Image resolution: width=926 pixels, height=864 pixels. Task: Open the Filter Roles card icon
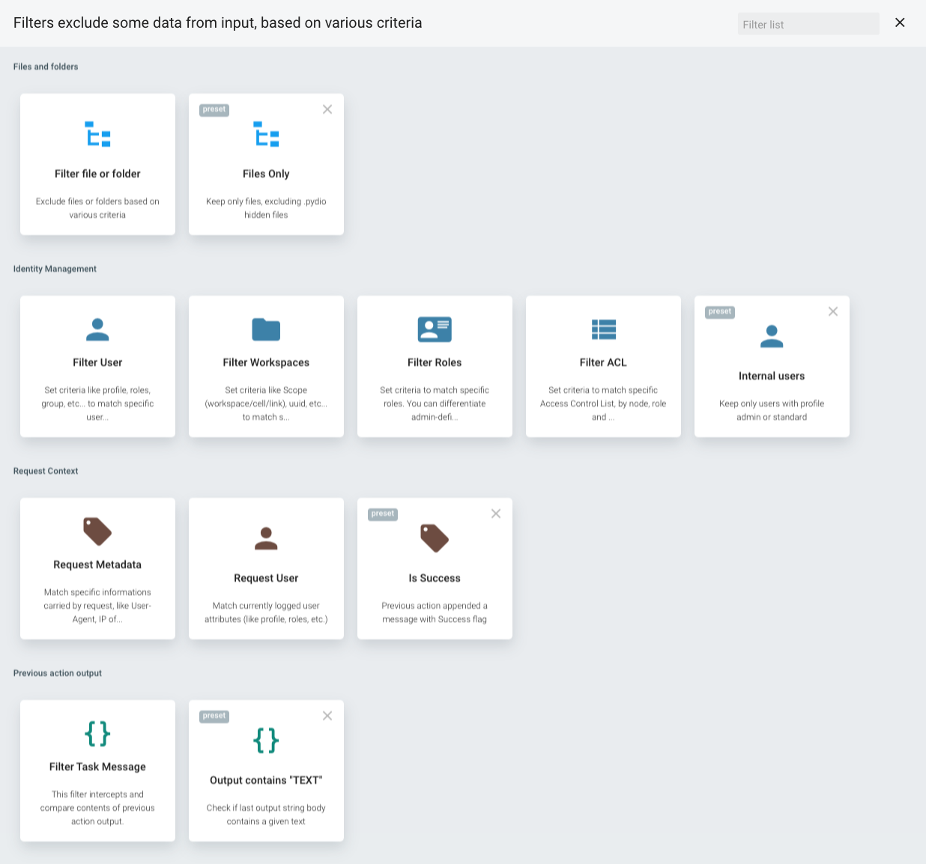coord(435,329)
